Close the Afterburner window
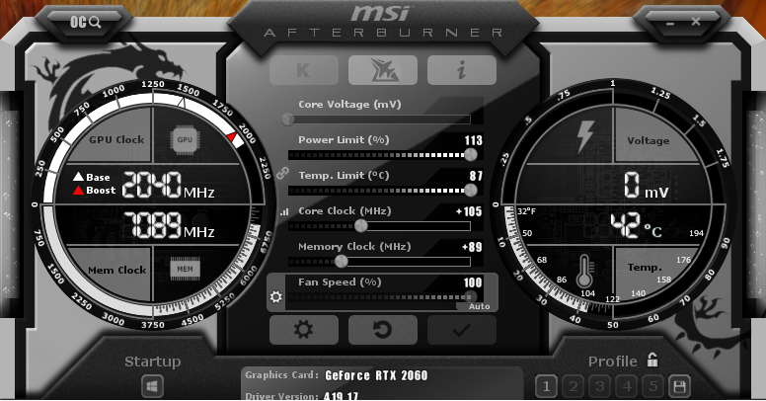Screen dimensions: 766x401 click(696, 22)
